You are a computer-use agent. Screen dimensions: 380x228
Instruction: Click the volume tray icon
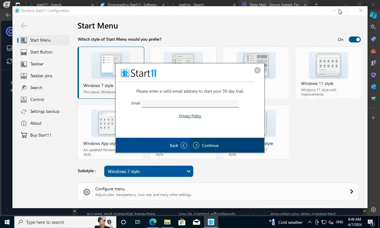click(331, 222)
